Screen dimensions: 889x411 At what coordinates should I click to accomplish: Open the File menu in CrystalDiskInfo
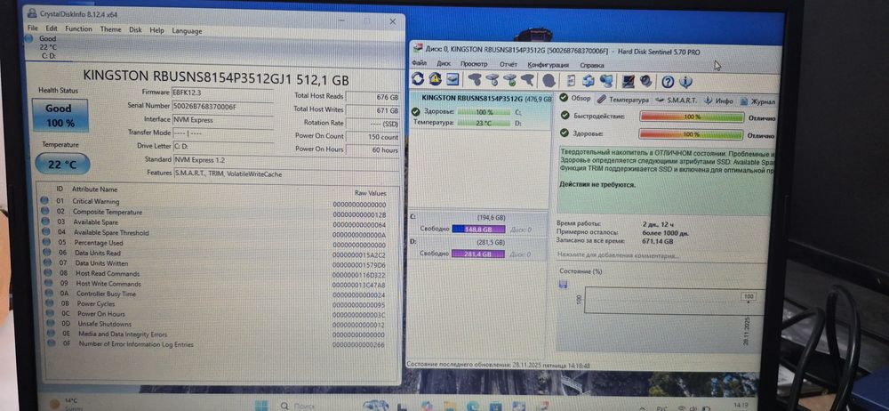tap(32, 28)
